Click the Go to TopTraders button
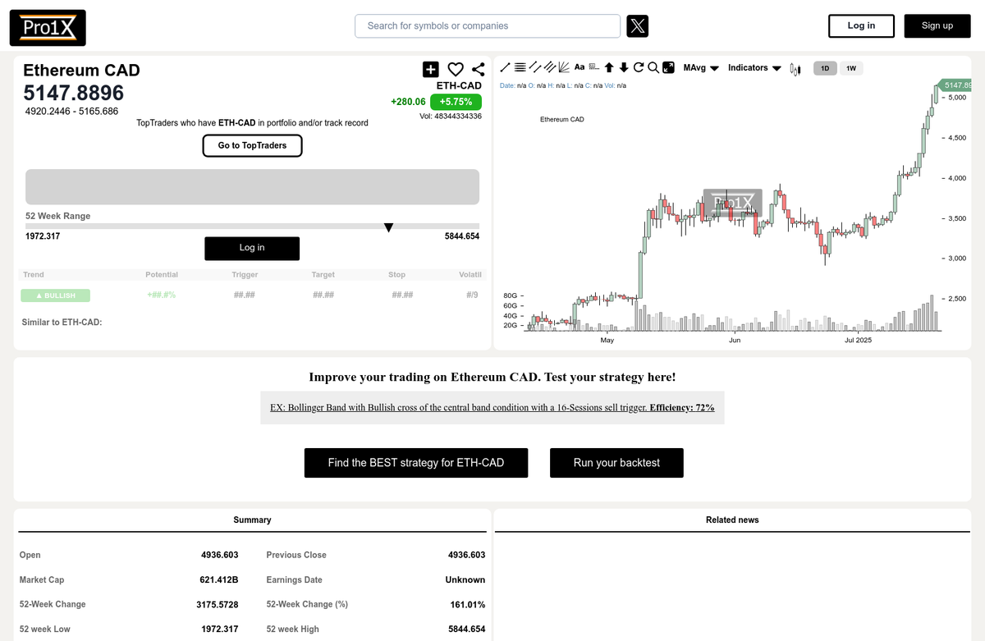 pos(253,145)
